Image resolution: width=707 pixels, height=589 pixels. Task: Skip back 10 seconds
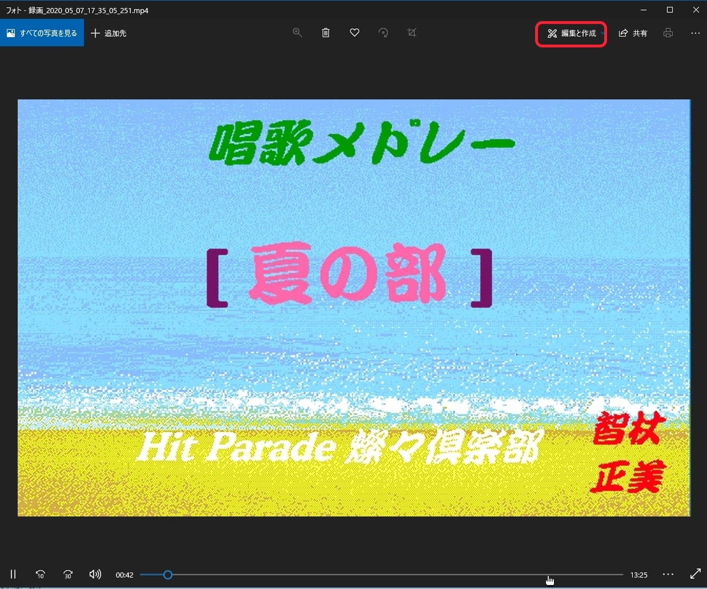point(40,575)
